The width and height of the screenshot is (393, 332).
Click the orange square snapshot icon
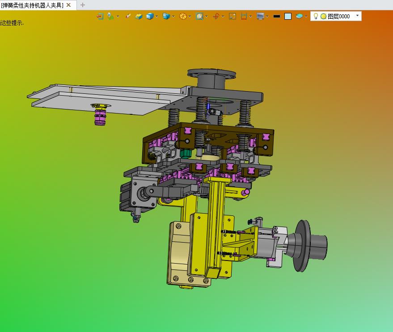[232, 16]
